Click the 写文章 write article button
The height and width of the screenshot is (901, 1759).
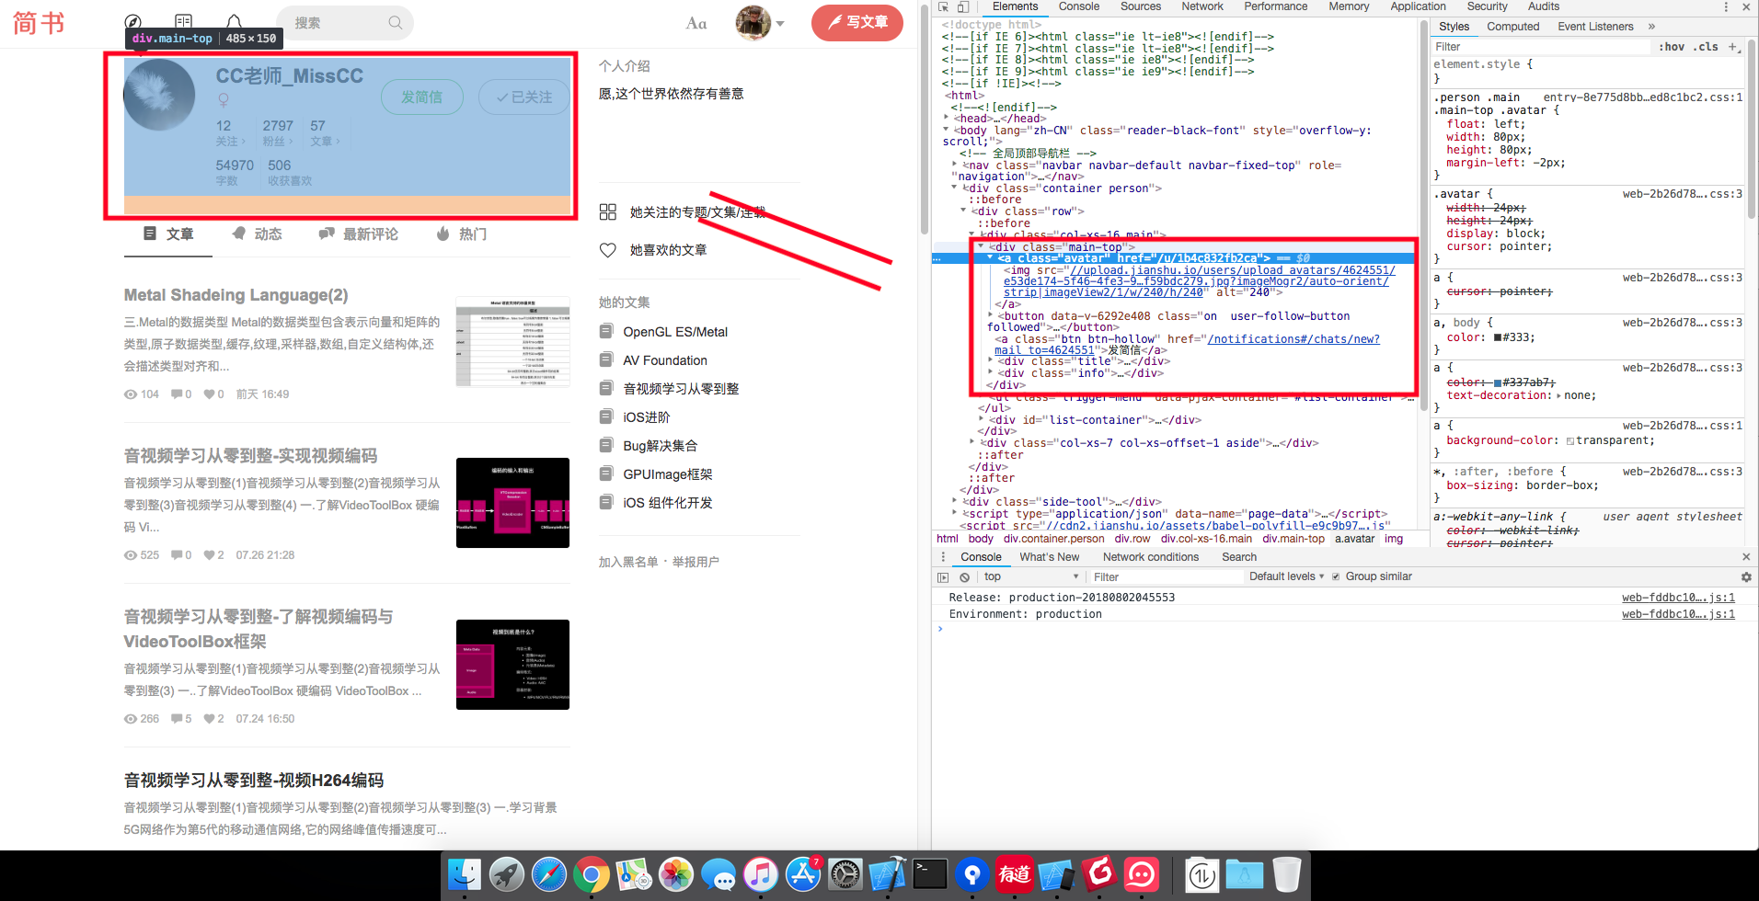click(x=857, y=23)
